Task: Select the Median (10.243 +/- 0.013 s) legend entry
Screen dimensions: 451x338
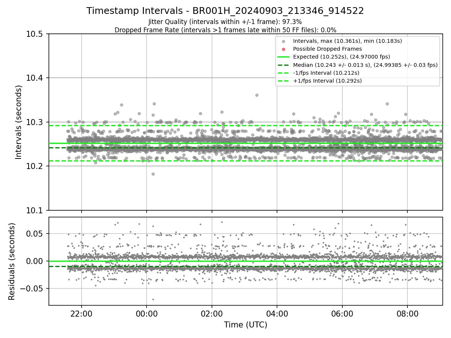Action: 365,65
